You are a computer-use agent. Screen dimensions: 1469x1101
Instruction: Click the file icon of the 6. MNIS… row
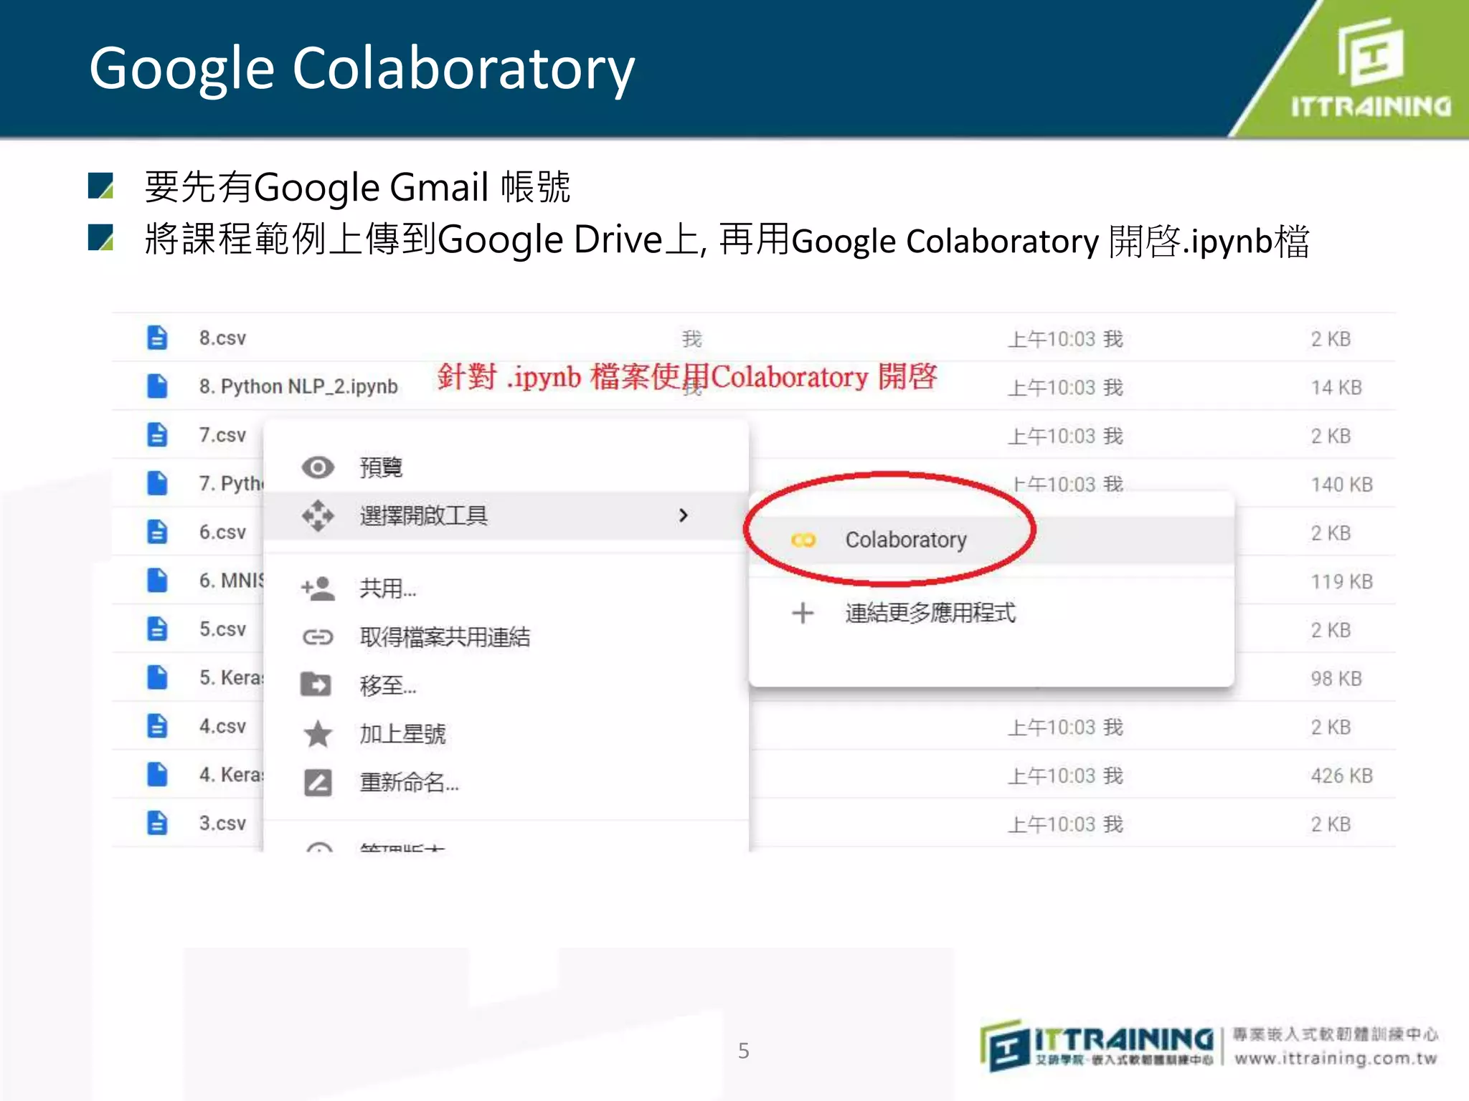(x=157, y=580)
